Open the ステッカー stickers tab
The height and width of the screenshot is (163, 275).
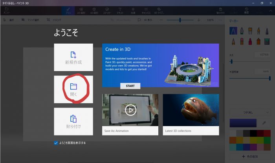pyautogui.click(x=107, y=11)
